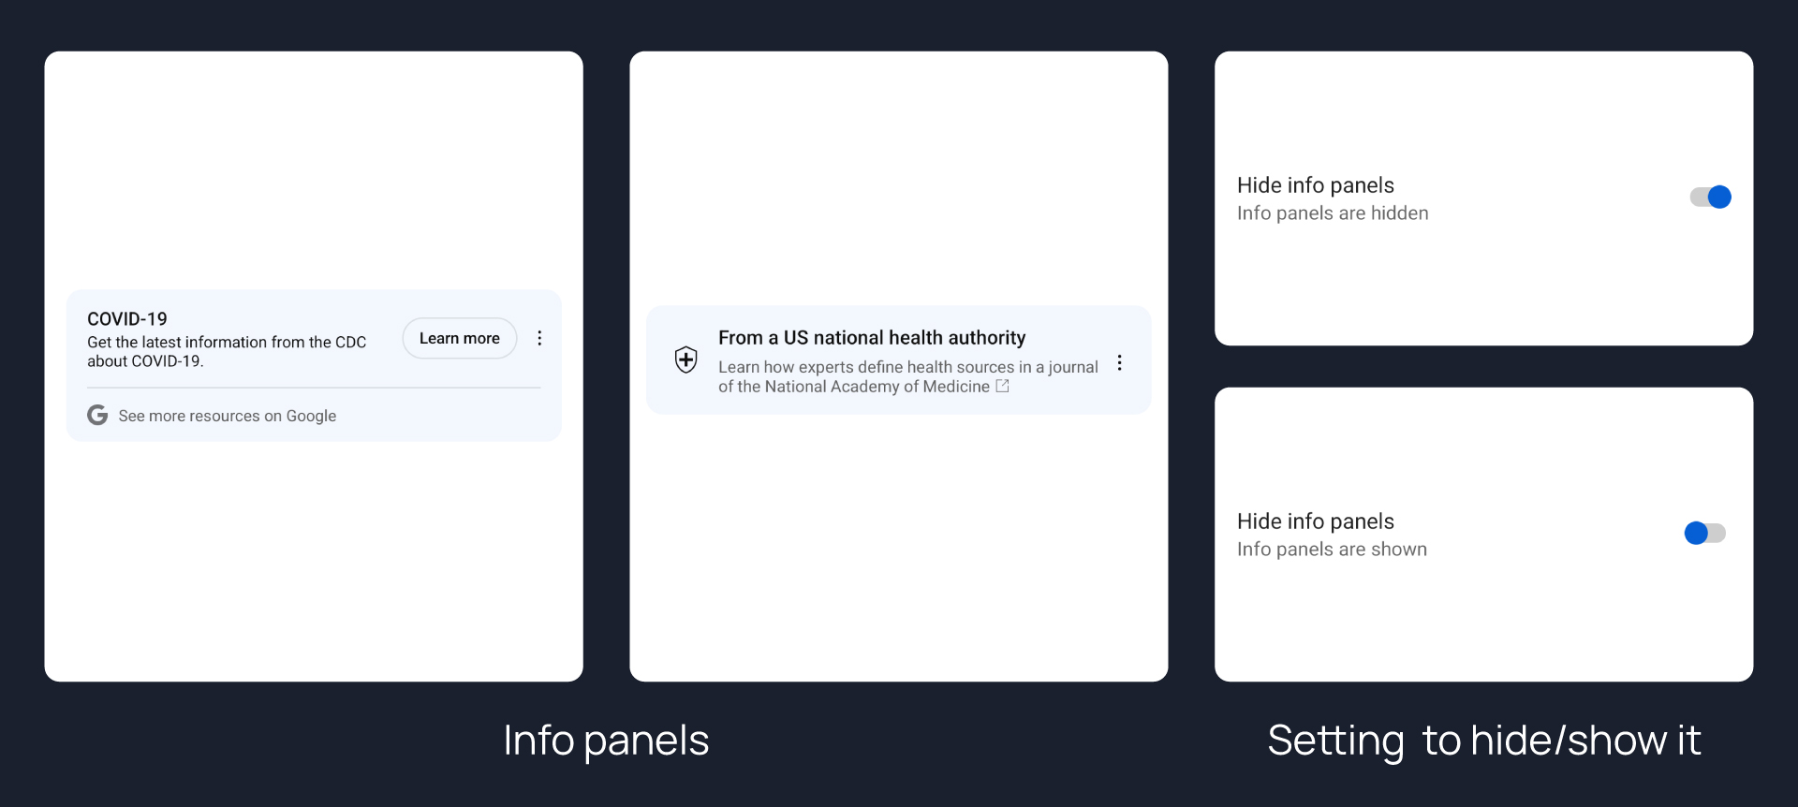Click the CDC COVID-19 description text

[x=226, y=351]
